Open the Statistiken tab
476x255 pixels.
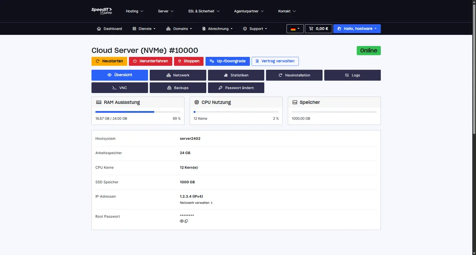pyautogui.click(x=236, y=75)
